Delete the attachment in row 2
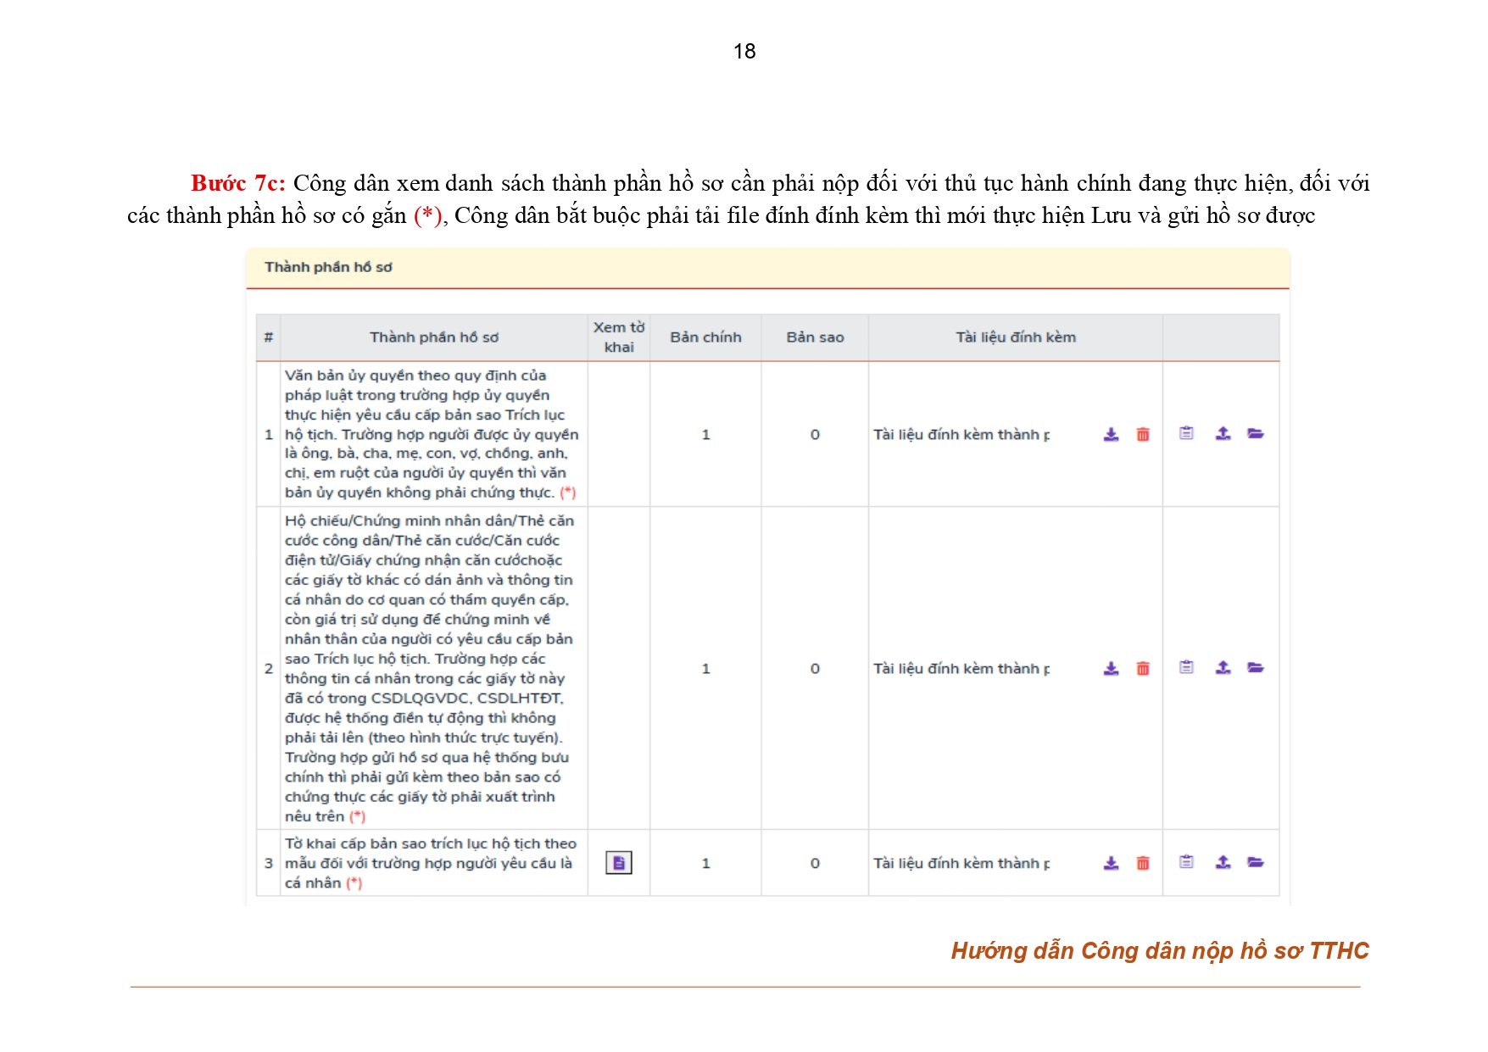The height and width of the screenshot is (1052, 1488). pyautogui.click(x=1143, y=668)
